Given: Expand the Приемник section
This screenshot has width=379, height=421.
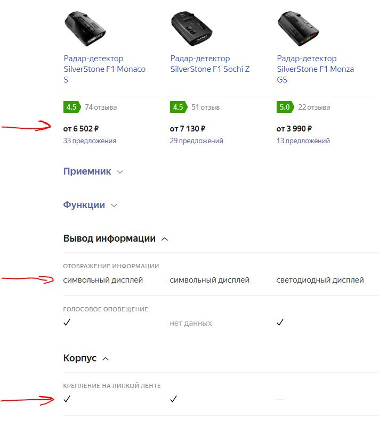Looking at the screenshot, I should tap(93, 172).
